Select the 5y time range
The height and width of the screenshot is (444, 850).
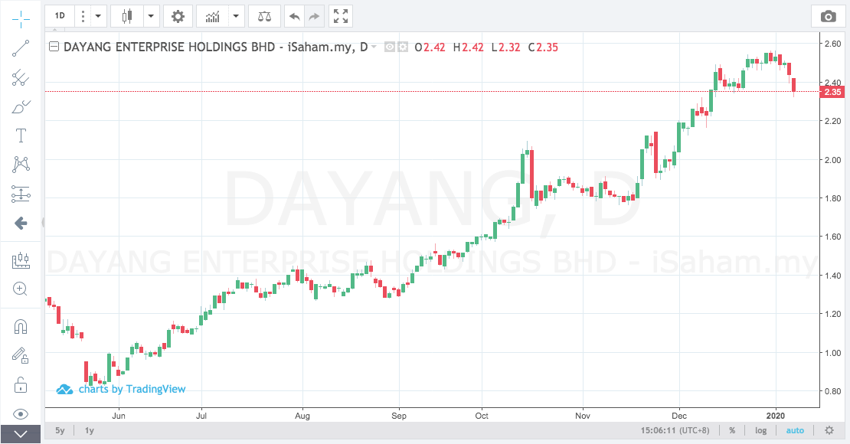pyautogui.click(x=60, y=430)
